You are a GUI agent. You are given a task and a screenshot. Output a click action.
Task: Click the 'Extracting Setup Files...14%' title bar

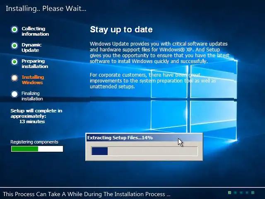(x=144, y=138)
